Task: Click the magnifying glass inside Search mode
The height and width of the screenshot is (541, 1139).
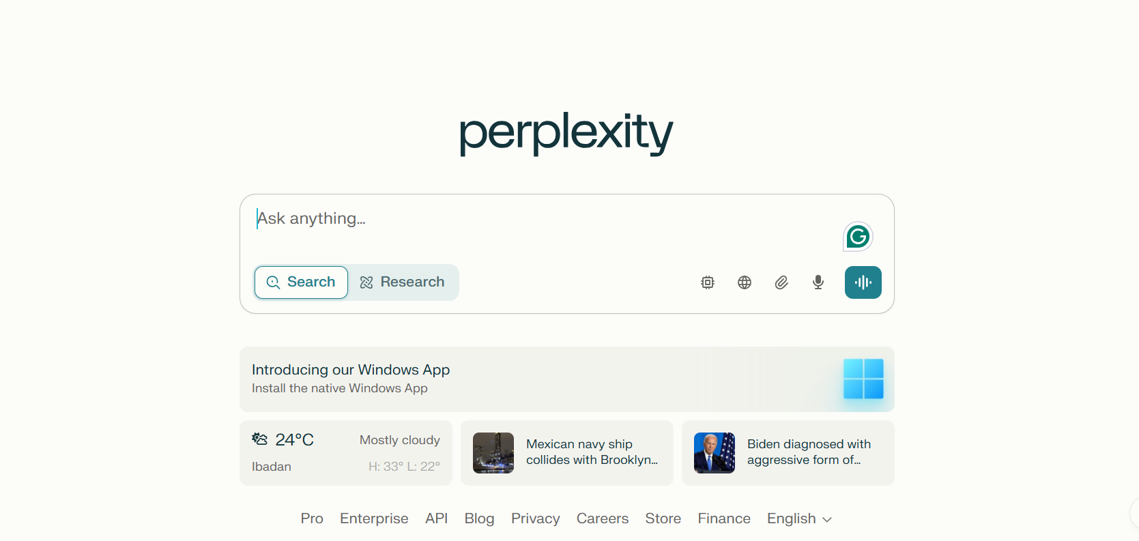Action: point(274,282)
